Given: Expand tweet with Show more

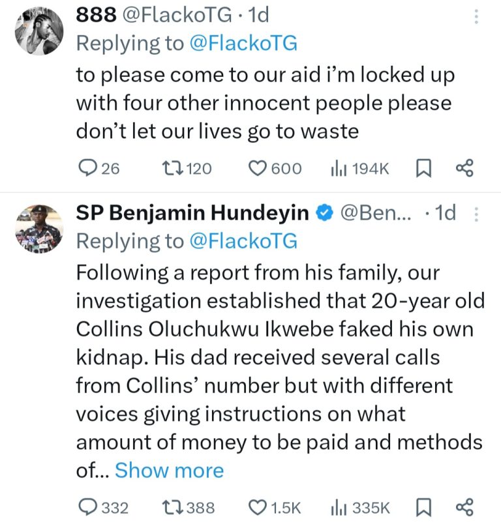Looking at the screenshot, I should 169,470.
